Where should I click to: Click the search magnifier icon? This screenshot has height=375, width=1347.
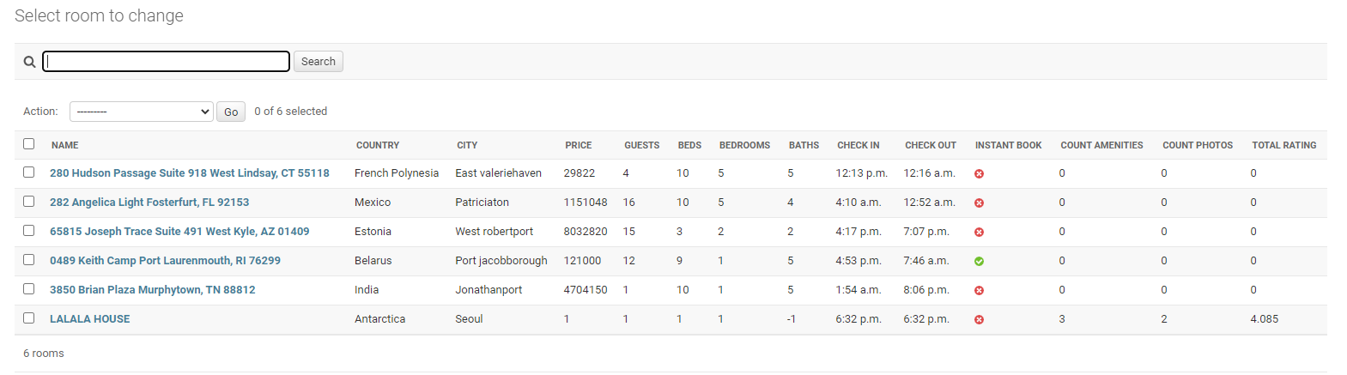[x=29, y=62]
